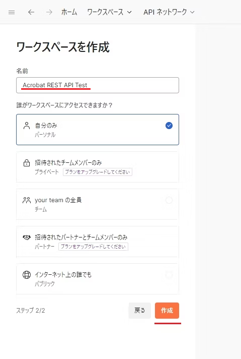Image resolution: width=241 pixels, height=359 pixels.
Task: Toggle the radio circle for チーム option
Action: 169,200
